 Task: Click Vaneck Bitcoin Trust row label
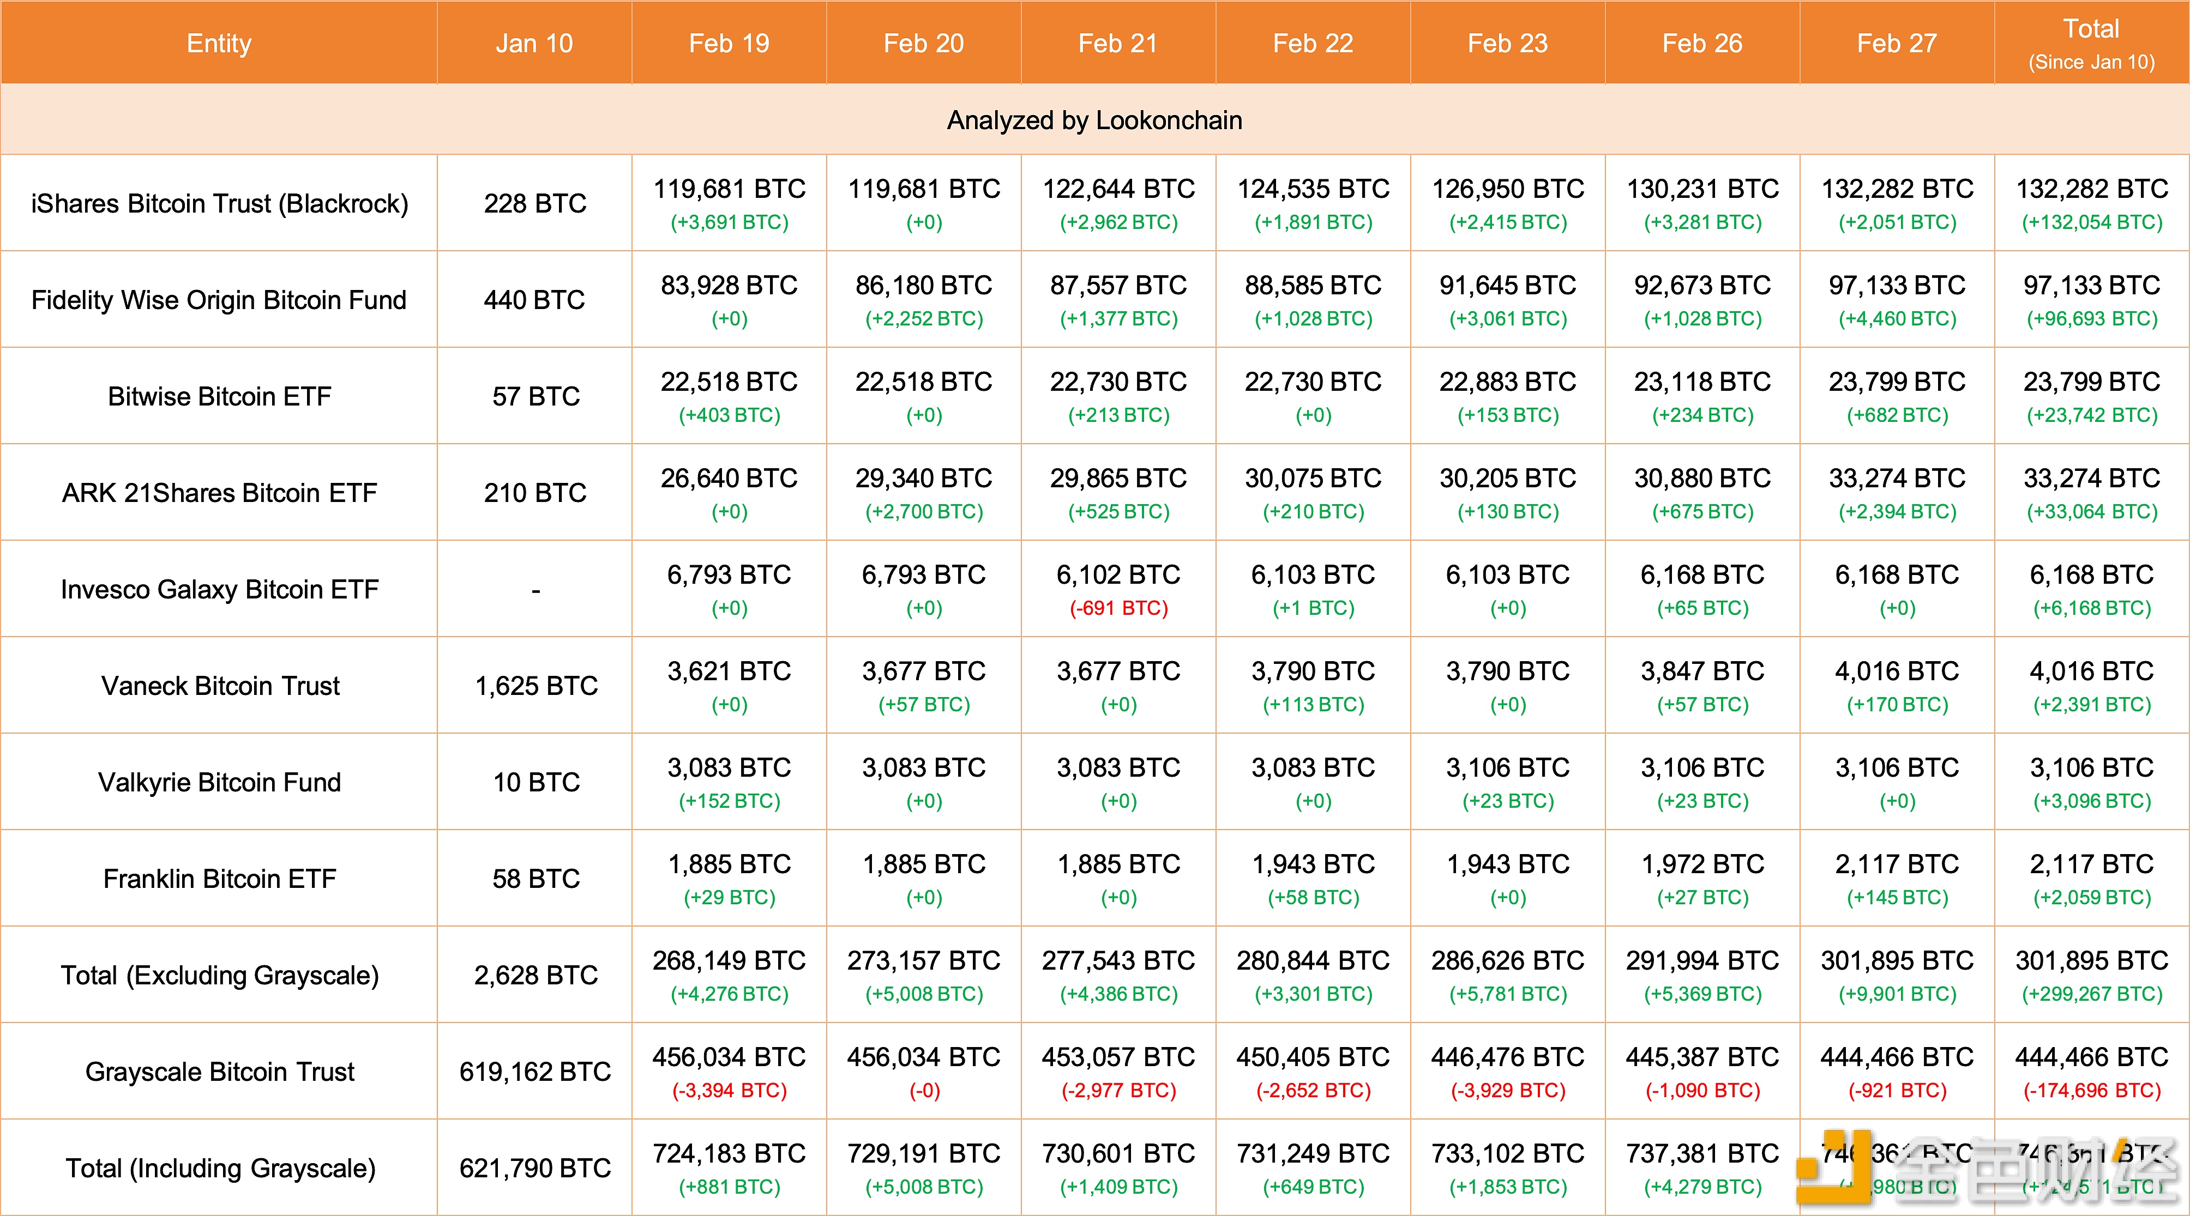click(x=220, y=686)
